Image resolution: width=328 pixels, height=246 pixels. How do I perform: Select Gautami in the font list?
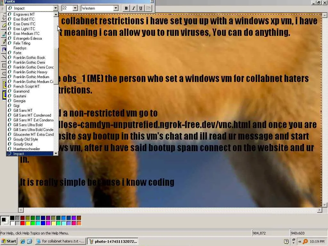(30, 96)
